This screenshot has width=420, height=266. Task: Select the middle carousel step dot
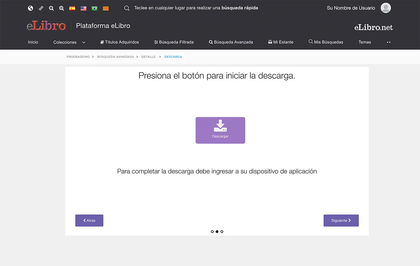(x=217, y=231)
